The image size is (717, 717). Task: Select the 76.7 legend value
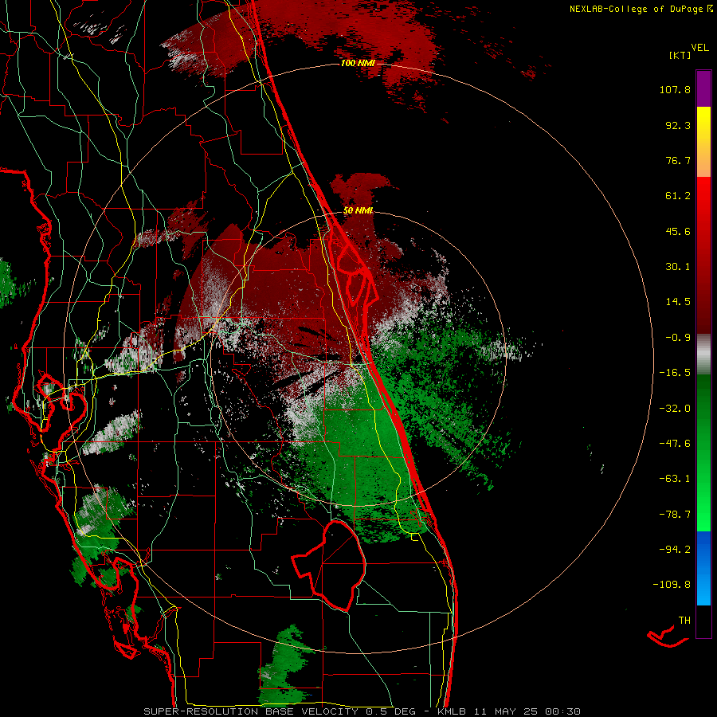678,160
